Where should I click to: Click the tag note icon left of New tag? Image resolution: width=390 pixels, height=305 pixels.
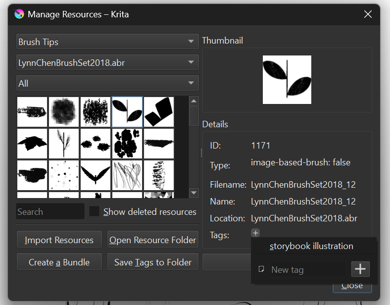[x=261, y=269]
